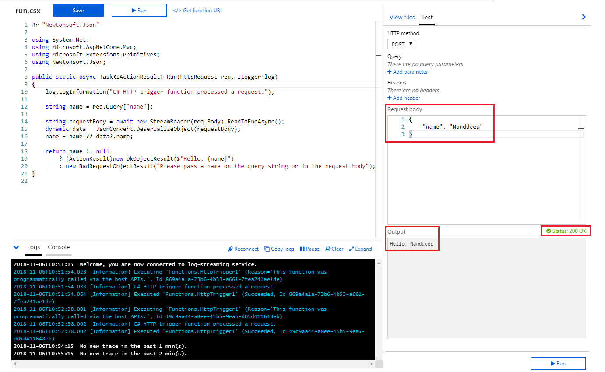Open the HTTP method POST dropdown
605x372 pixels.
coord(401,44)
